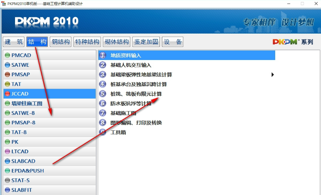Click the purple ball icon beside LTCAD
This screenshot has height=195, width=321.
tap(8, 152)
